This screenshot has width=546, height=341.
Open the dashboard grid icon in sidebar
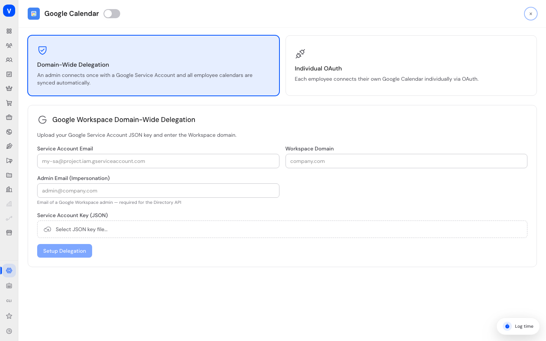pyautogui.click(x=9, y=31)
